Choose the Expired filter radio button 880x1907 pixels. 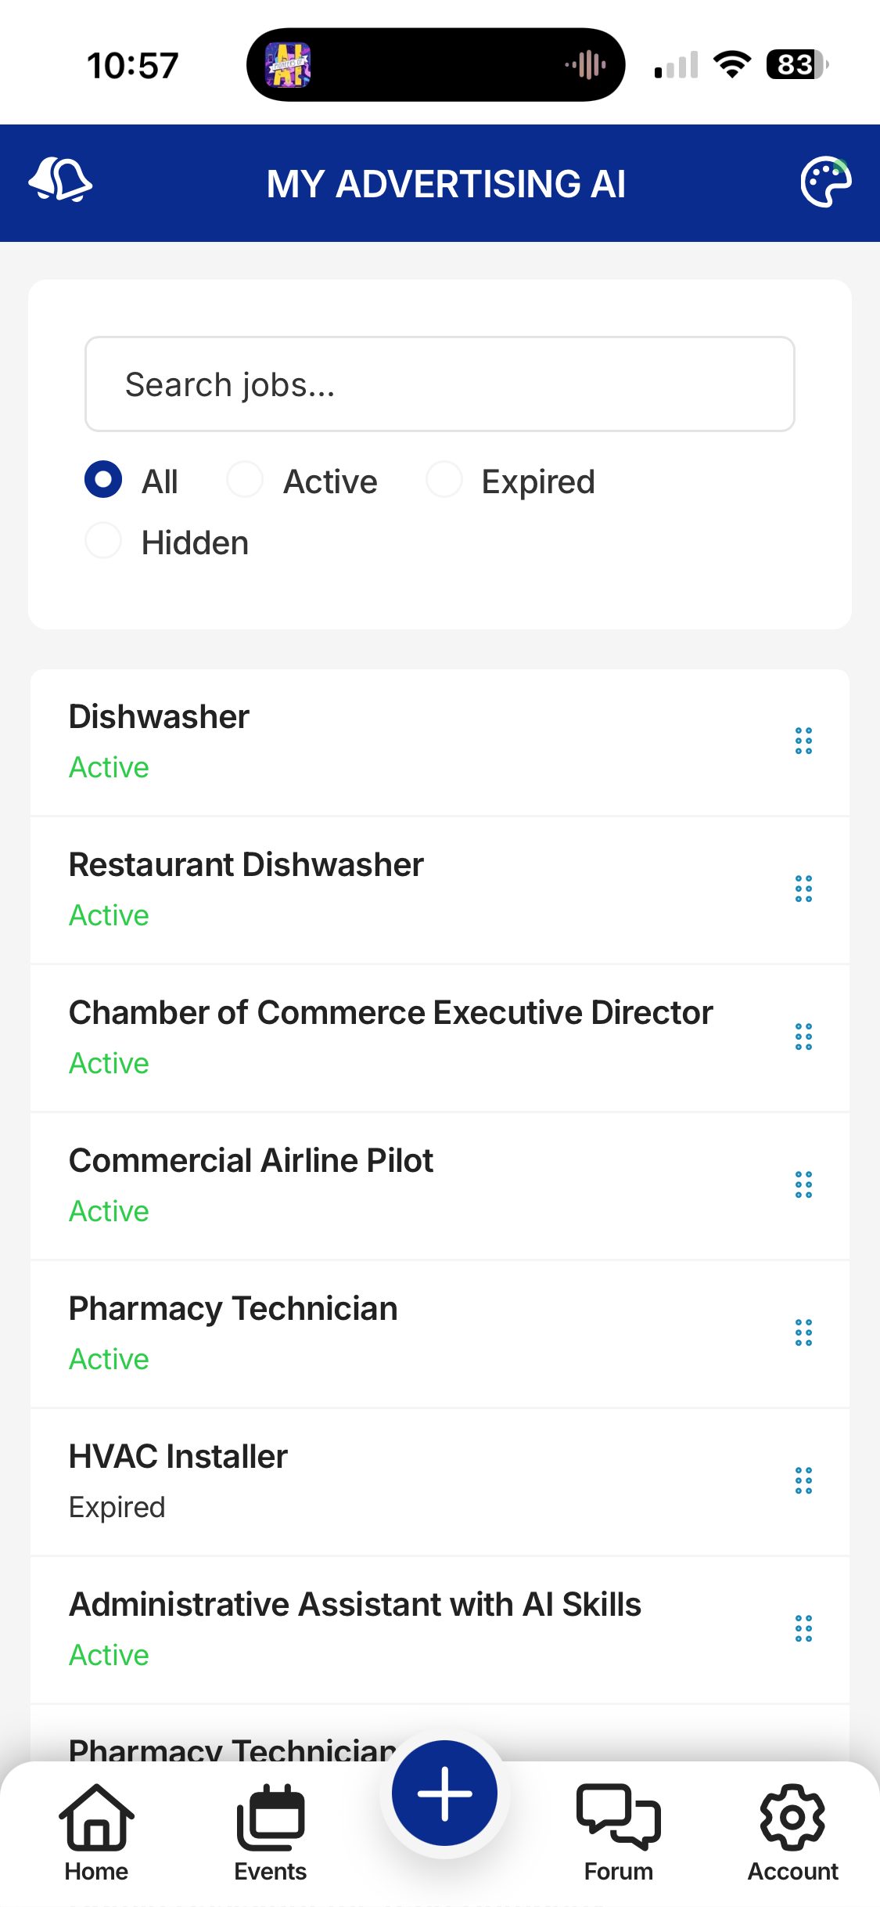[444, 480]
